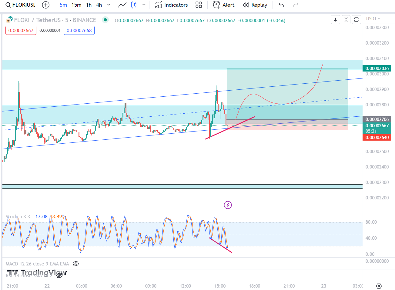The width and height of the screenshot is (395, 290).
Task: Toggle the green market status dot
Action: pyautogui.click(x=105, y=20)
